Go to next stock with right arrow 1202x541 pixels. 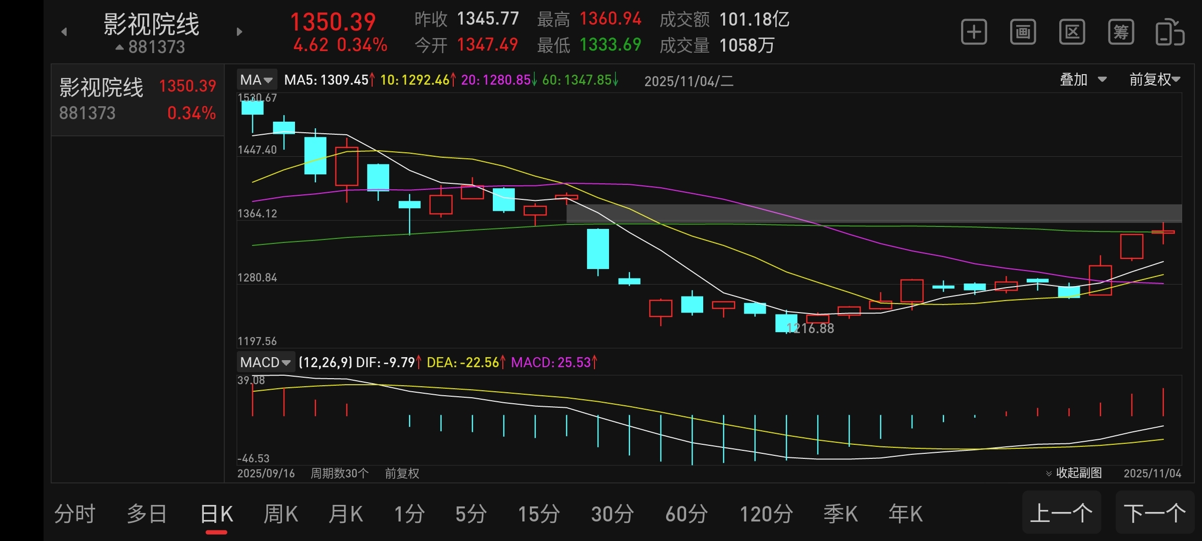click(239, 32)
